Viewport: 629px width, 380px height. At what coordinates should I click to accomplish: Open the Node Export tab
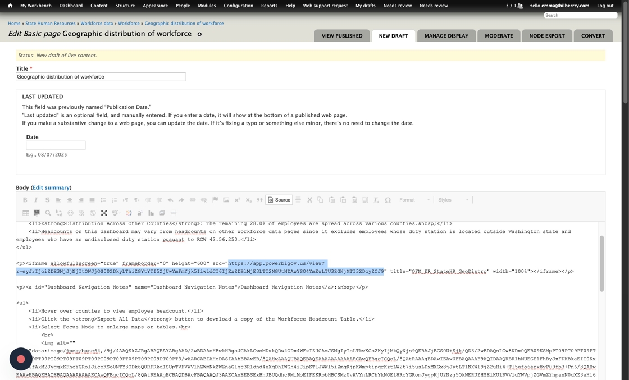[547, 36]
